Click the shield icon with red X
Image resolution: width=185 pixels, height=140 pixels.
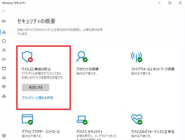(27, 57)
